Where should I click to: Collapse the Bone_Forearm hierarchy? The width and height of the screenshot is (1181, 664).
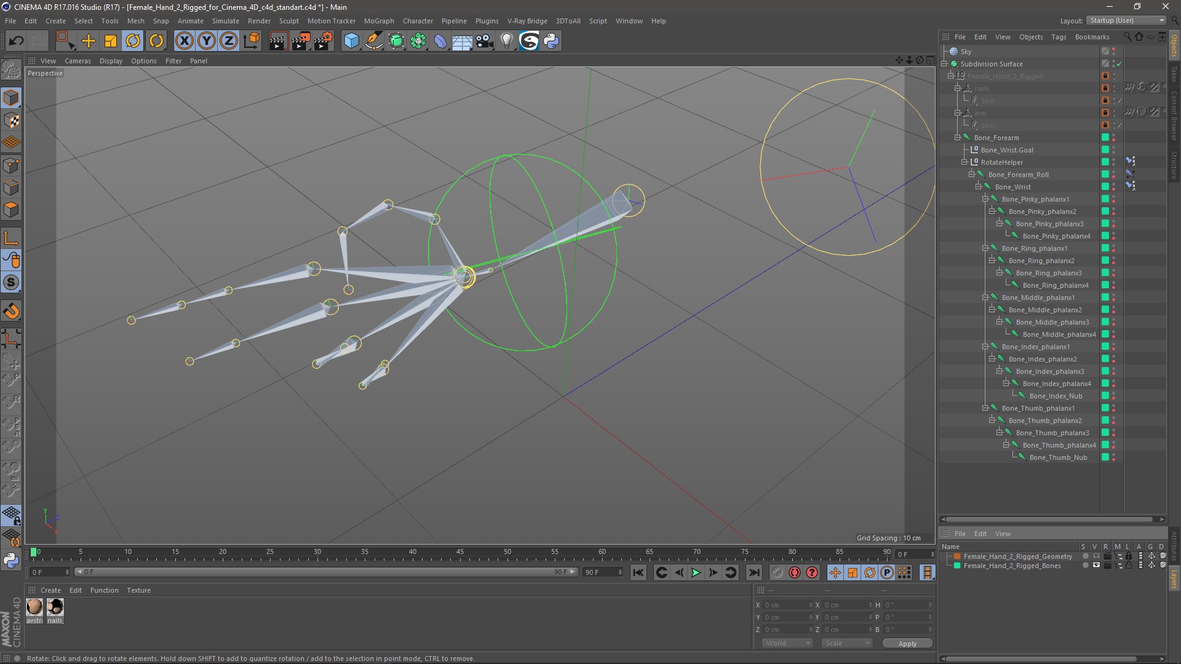(958, 138)
